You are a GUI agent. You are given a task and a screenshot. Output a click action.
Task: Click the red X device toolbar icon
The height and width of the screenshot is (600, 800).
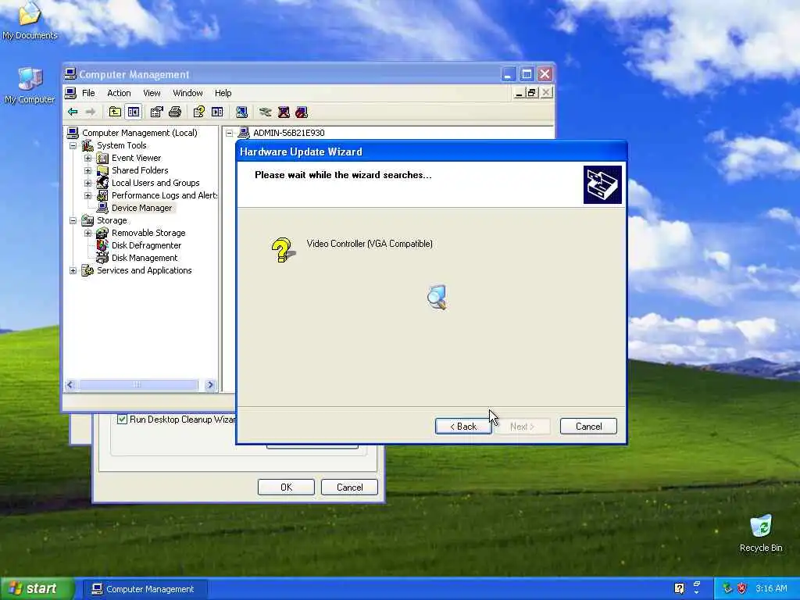[284, 112]
